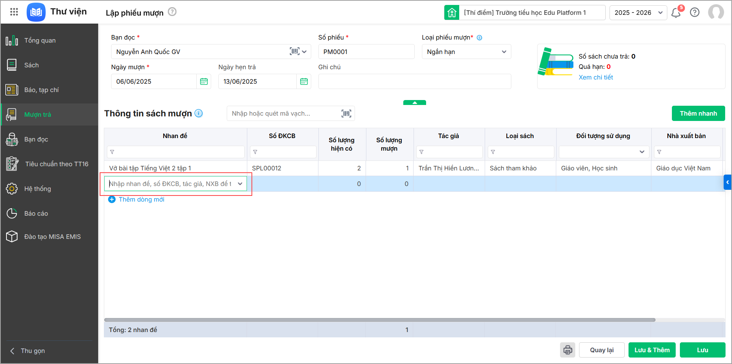Collapse the form header with green arrow
This screenshot has width=732, height=364.
415,102
